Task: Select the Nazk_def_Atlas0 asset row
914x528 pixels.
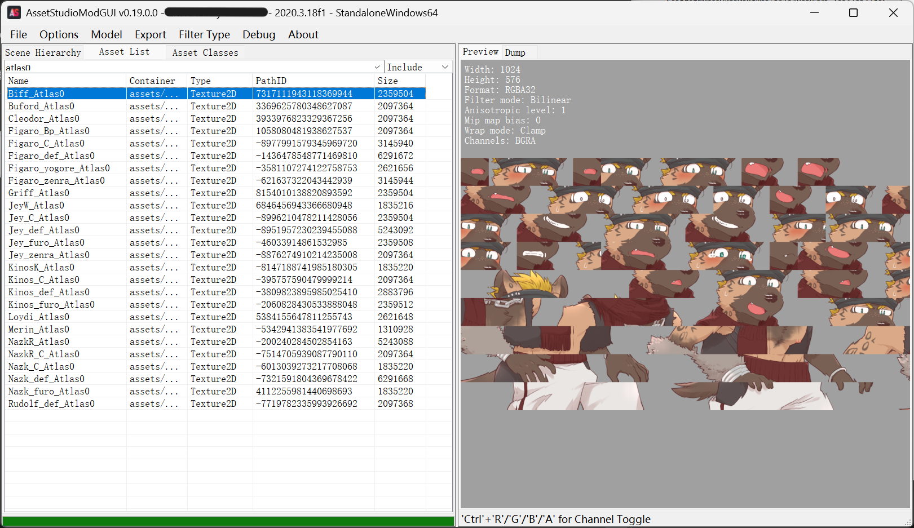Action: [216, 379]
